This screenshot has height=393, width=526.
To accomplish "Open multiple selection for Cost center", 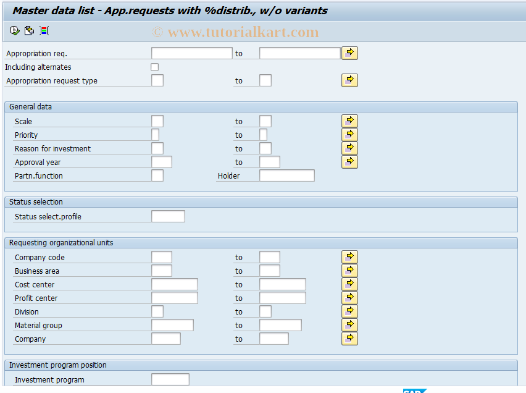I will [x=349, y=284].
